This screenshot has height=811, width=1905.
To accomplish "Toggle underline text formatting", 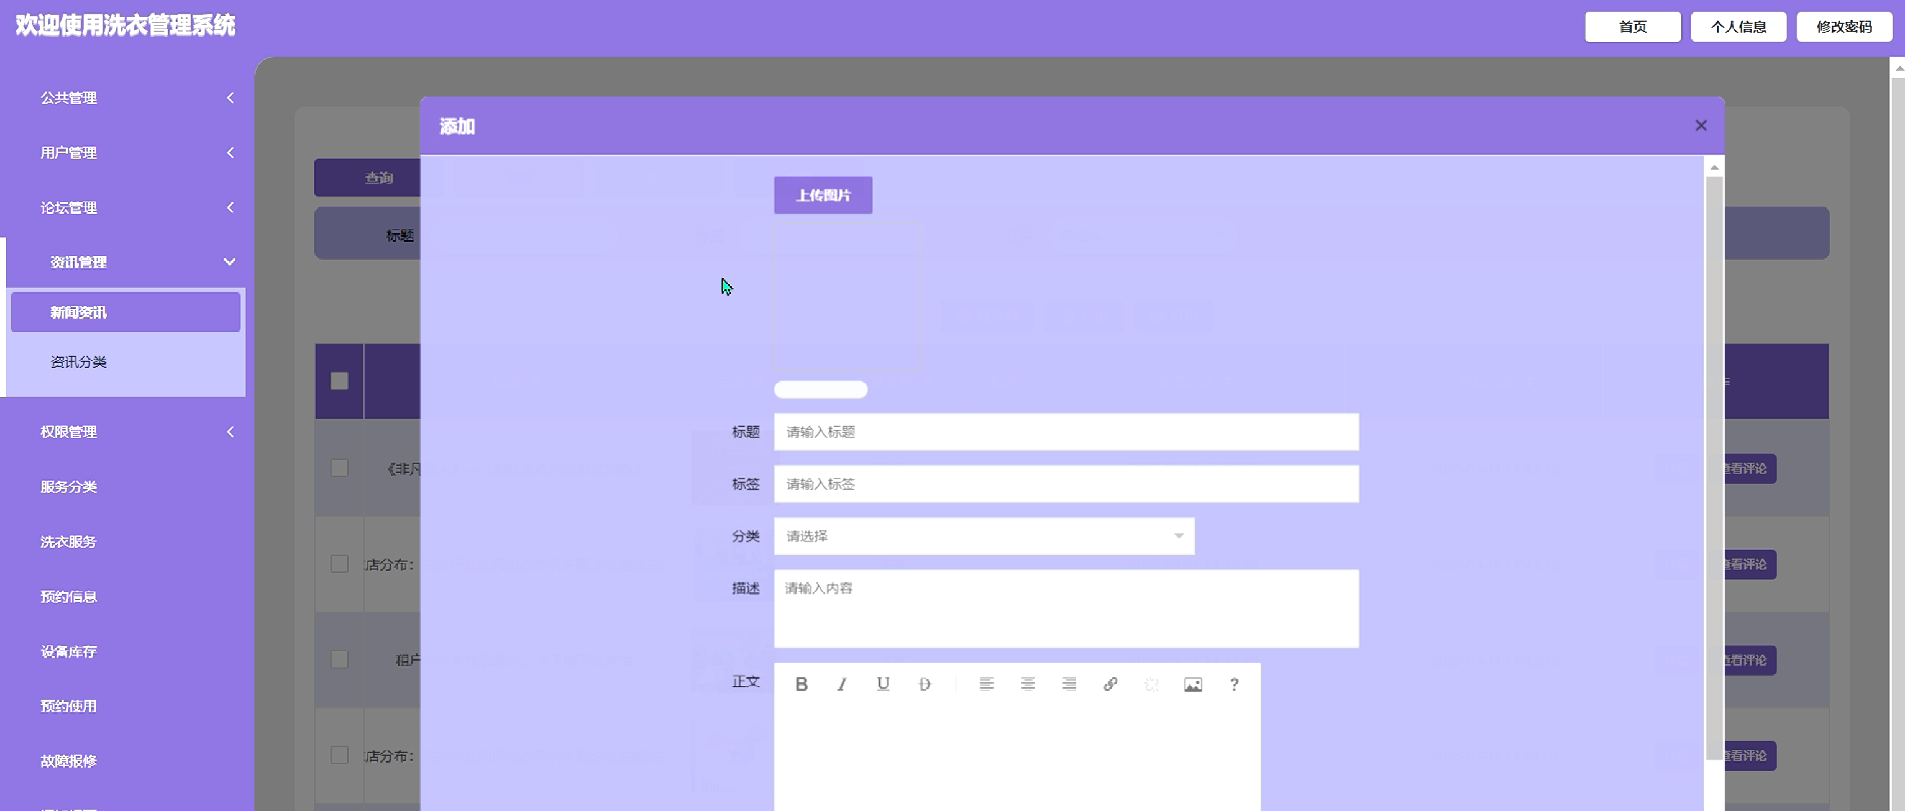I will [x=882, y=684].
